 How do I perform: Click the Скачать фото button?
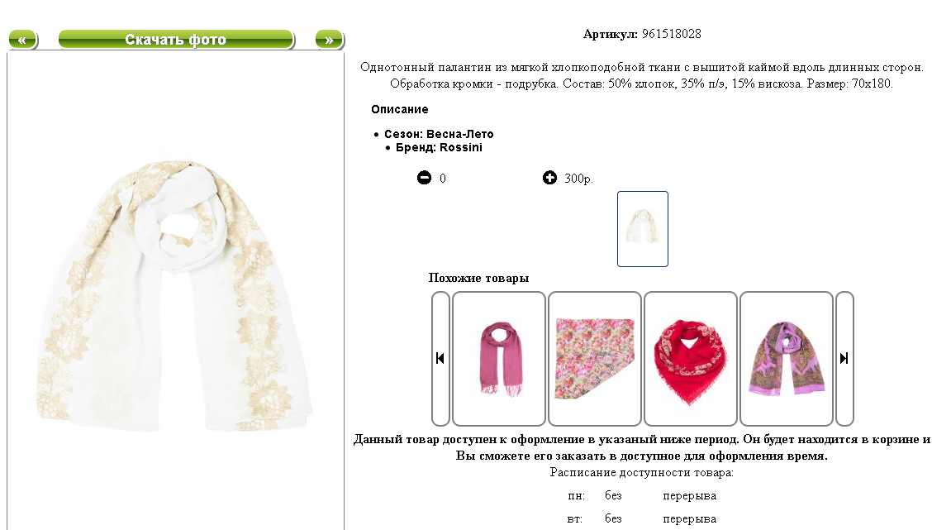pyautogui.click(x=176, y=40)
